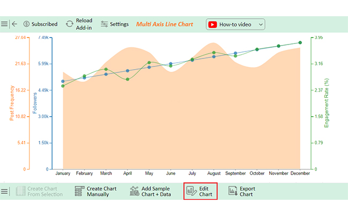Select the green May engagement data point

point(149,63)
